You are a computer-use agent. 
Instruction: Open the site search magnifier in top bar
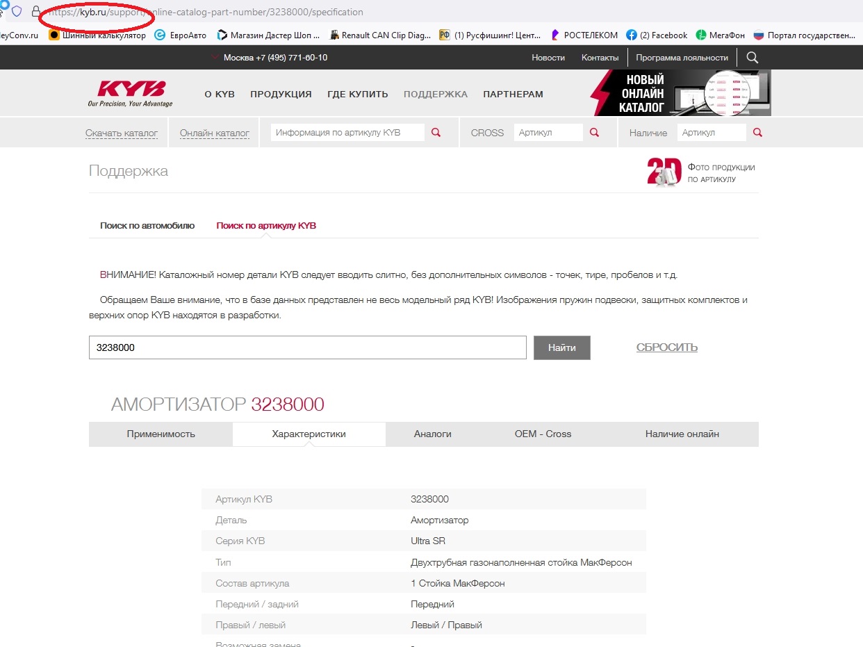(x=752, y=57)
